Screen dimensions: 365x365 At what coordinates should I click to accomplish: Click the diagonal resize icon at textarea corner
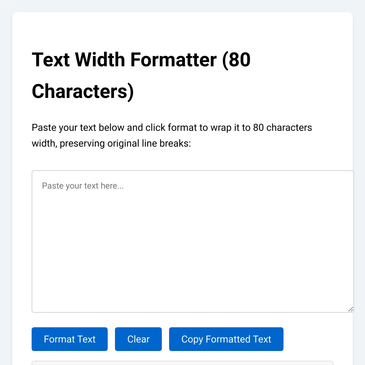pyautogui.click(x=350, y=310)
